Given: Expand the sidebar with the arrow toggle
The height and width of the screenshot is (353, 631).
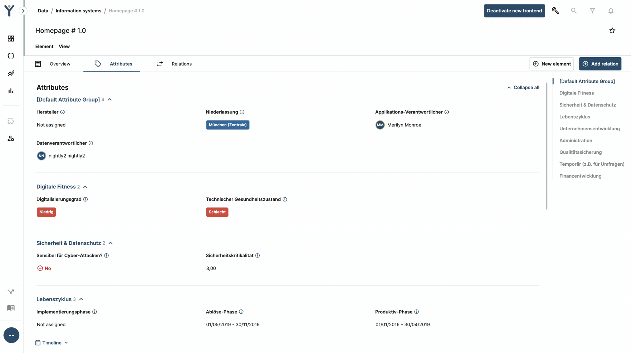Looking at the screenshot, I should (x=23, y=11).
